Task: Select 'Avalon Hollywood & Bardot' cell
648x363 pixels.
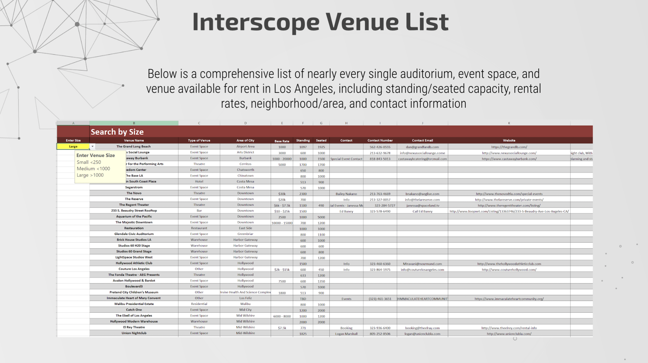Action: 134,281
